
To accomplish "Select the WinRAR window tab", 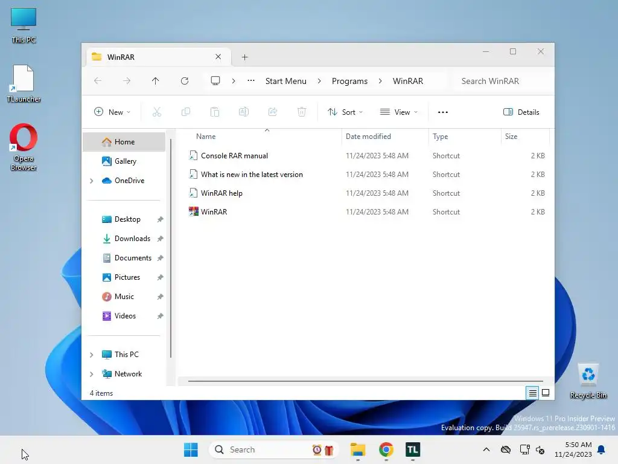I will (158, 57).
